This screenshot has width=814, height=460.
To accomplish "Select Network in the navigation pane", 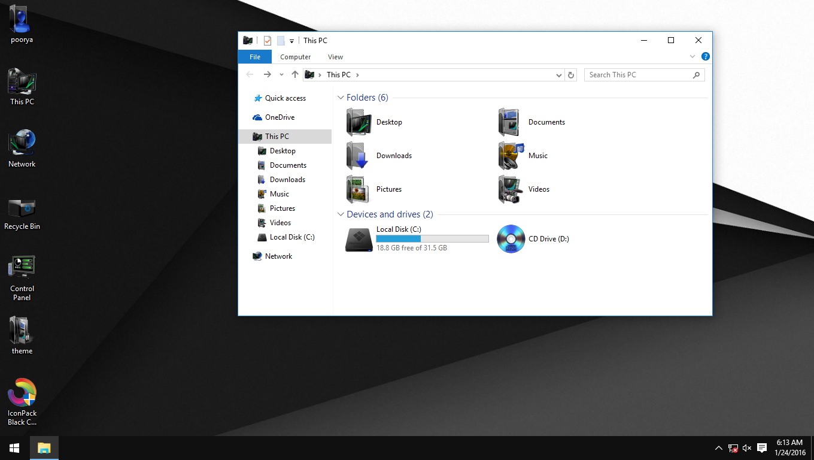I will pyautogui.click(x=277, y=256).
